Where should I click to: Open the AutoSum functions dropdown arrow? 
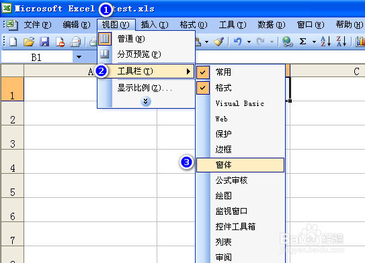pos(314,42)
